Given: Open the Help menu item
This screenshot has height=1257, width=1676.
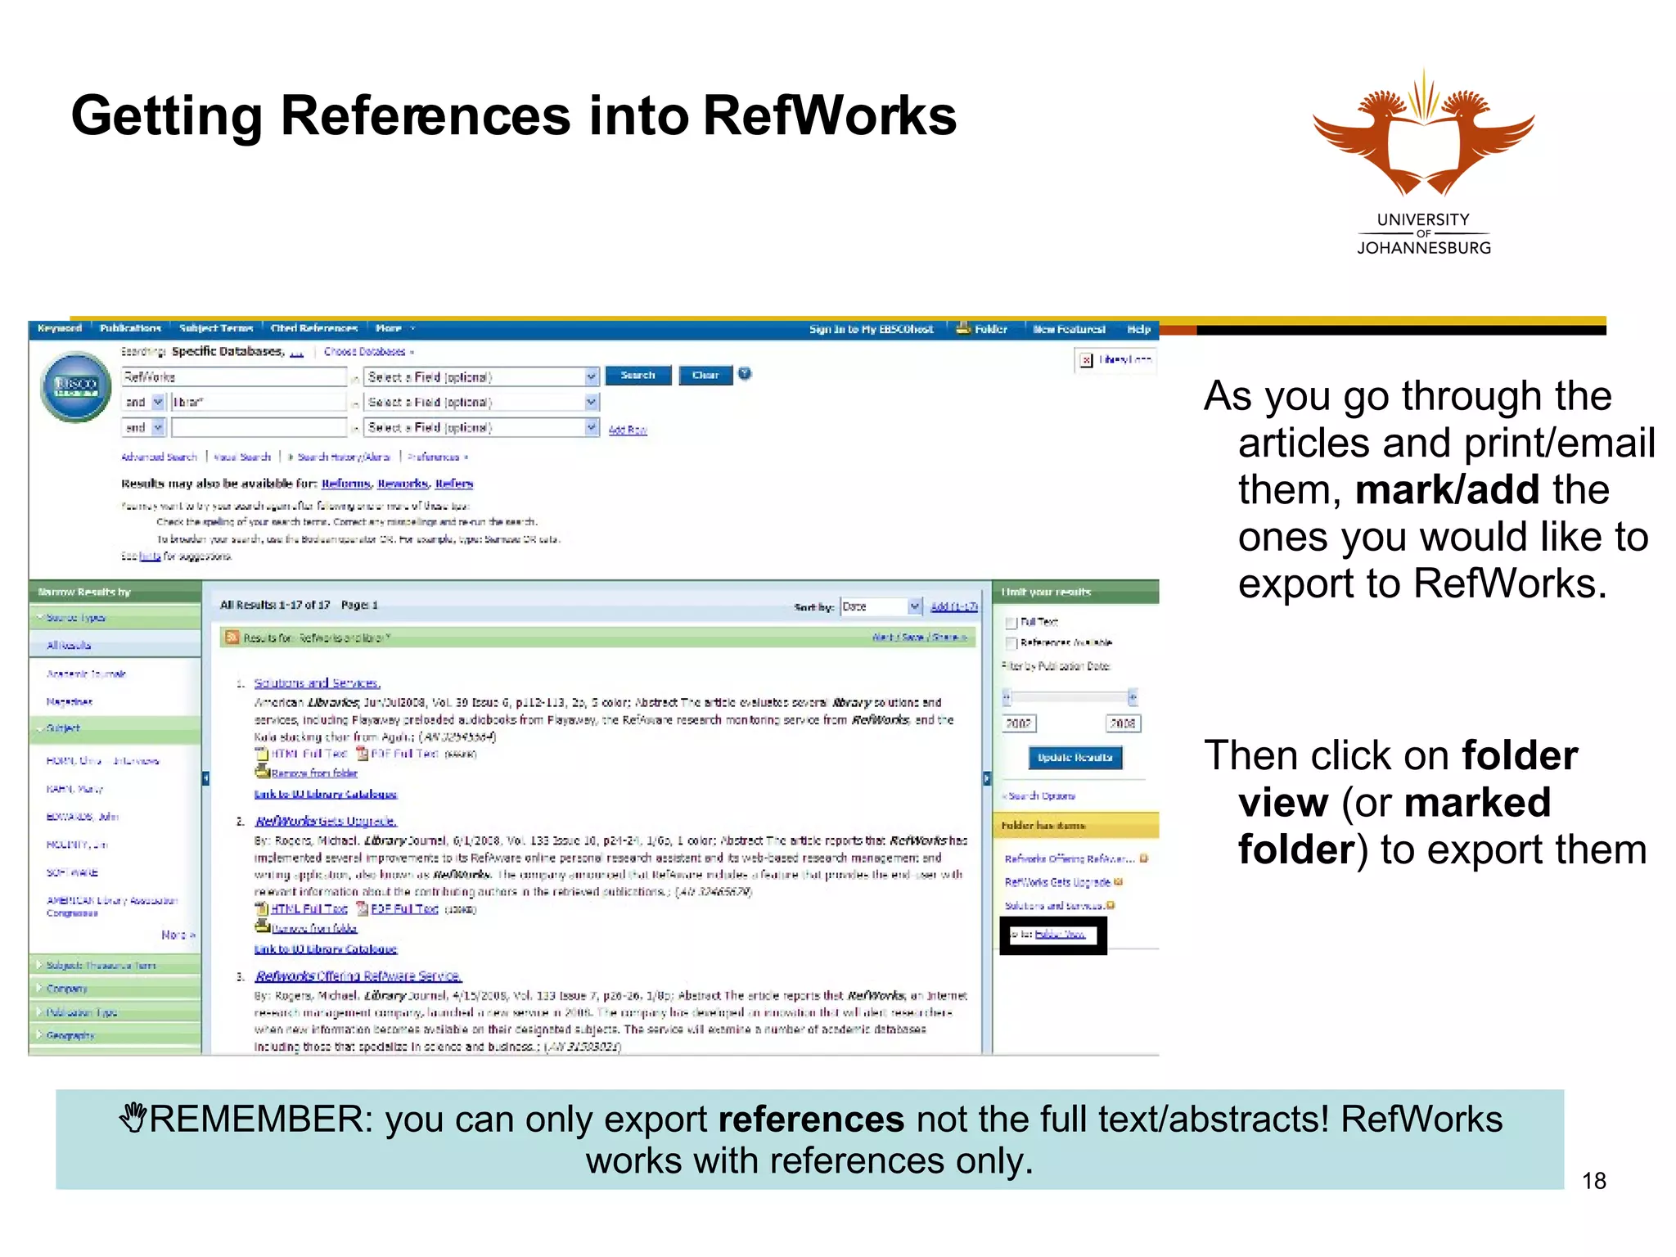Looking at the screenshot, I should (x=1138, y=329).
